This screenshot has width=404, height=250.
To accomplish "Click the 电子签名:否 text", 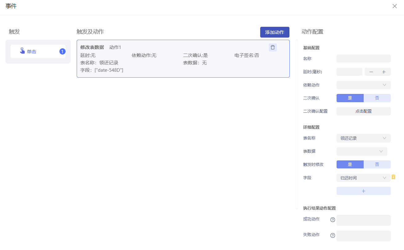I will (247, 55).
